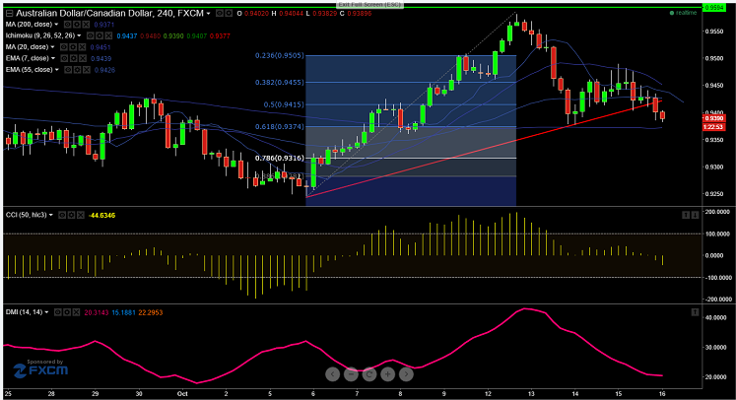Viewport: 736px width, 400px height.
Task: Move the CCI pane down with arrow icon
Action: pyautogui.click(x=696, y=215)
